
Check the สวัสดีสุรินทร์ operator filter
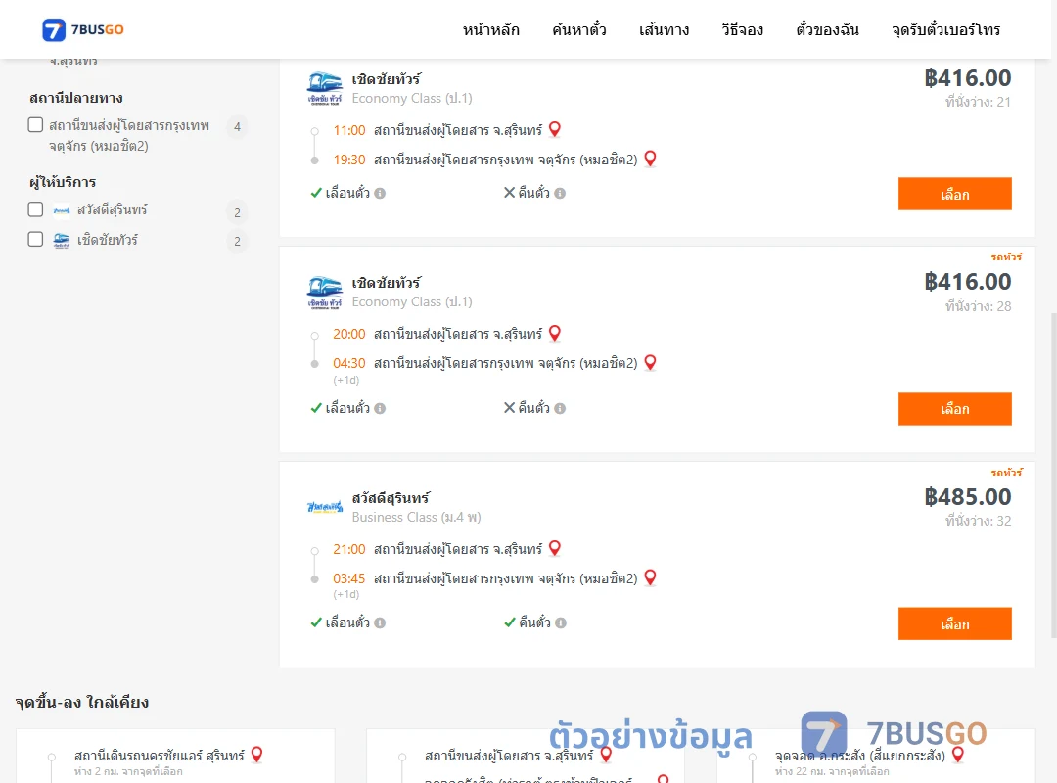point(36,209)
